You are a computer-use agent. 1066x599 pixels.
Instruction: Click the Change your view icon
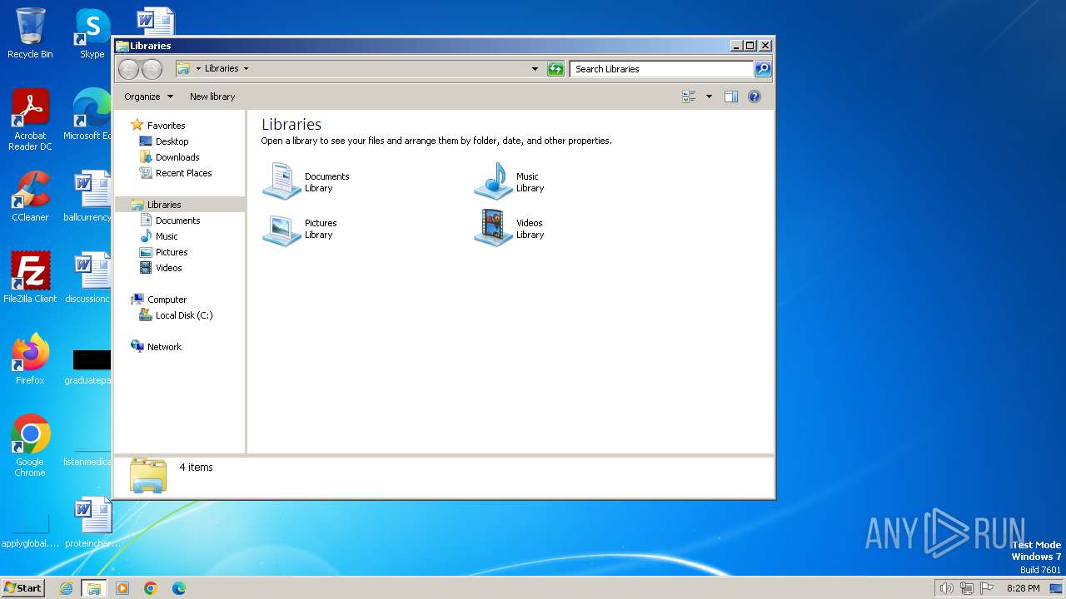coord(689,97)
